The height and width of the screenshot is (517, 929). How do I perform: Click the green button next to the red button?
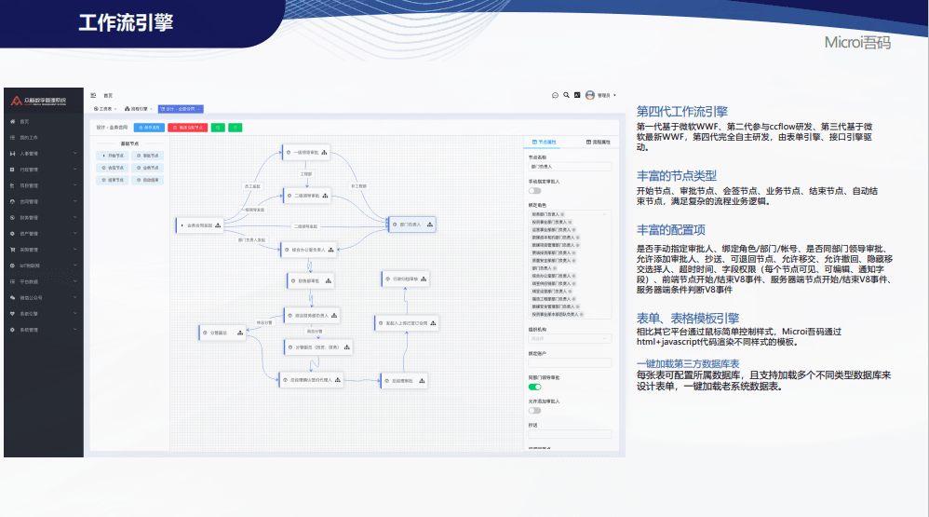pyautogui.click(x=218, y=128)
